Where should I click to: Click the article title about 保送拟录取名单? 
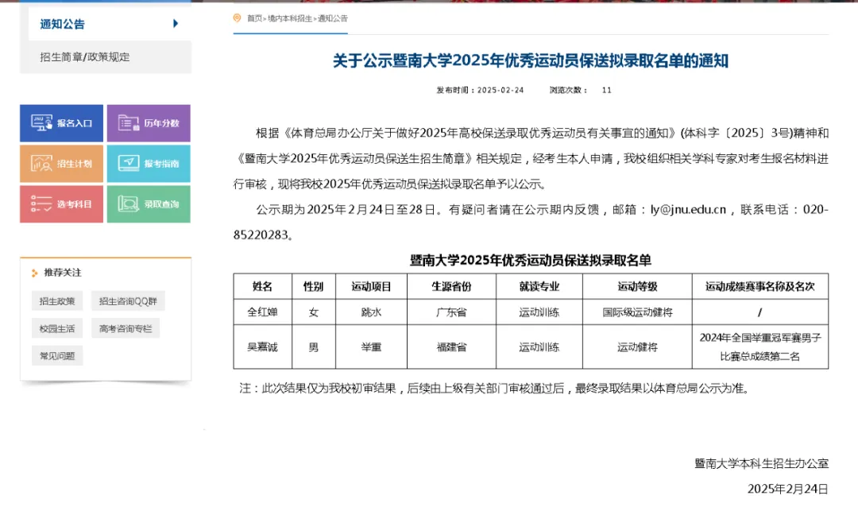[531, 60]
